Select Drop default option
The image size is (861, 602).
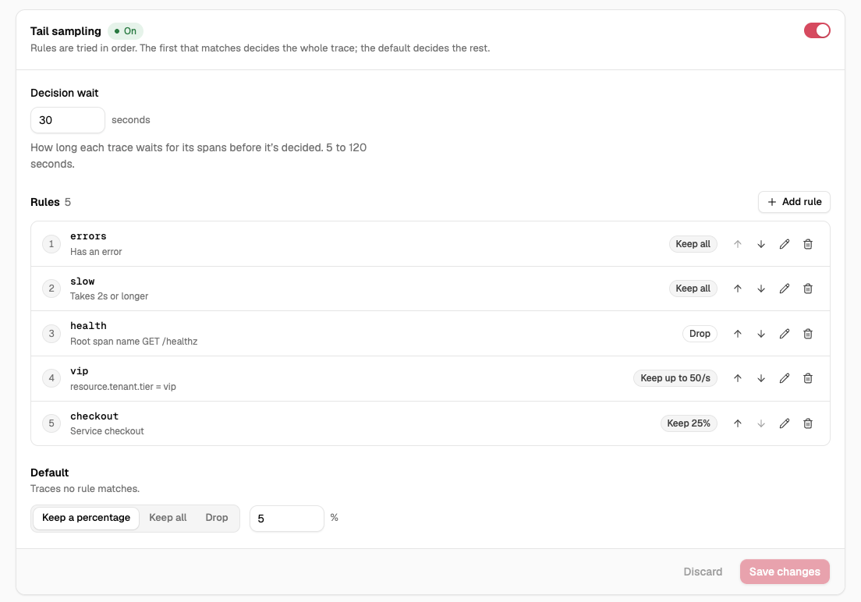(216, 518)
